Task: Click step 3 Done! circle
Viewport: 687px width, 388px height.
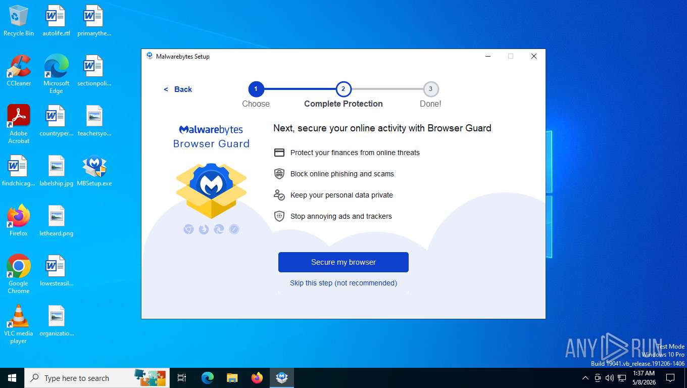Action: click(431, 89)
